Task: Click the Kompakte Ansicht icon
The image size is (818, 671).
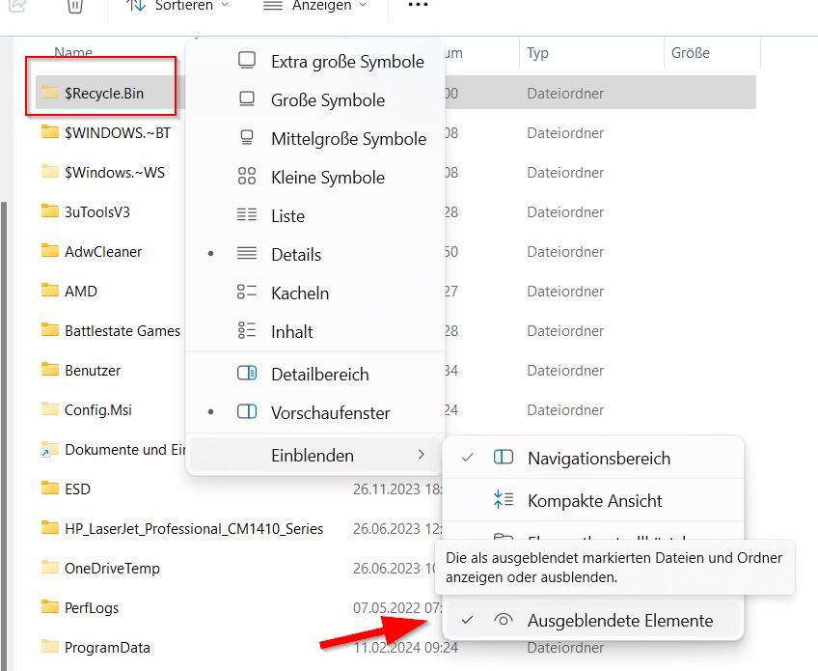Action: [504, 500]
